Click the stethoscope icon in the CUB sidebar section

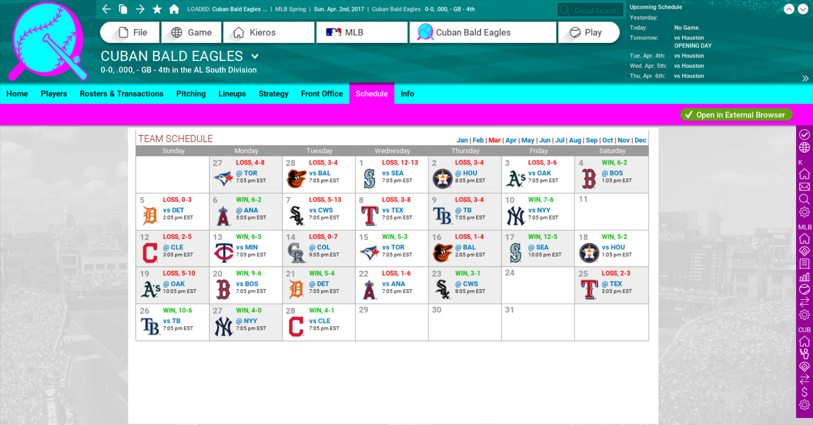805,354
